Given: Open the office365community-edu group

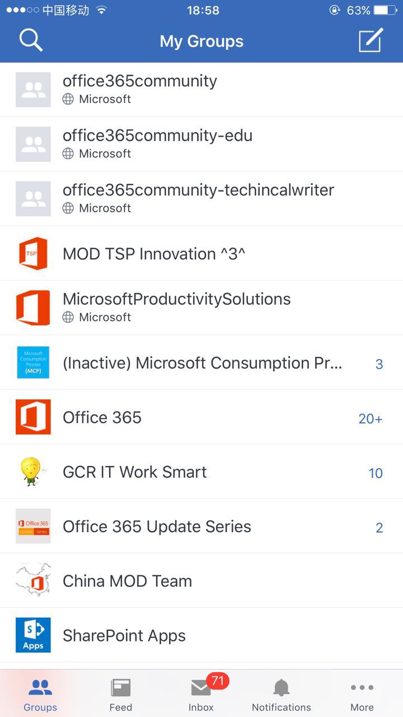Looking at the screenshot, I should [x=157, y=143].
